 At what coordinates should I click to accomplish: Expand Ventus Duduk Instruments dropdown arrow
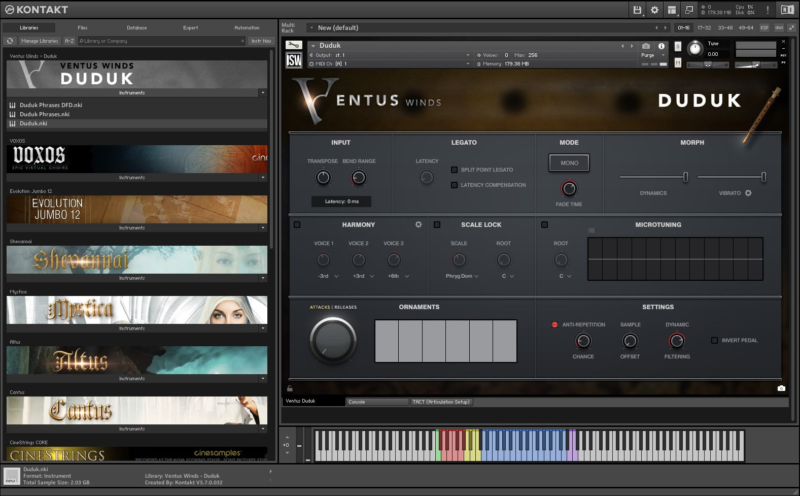click(263, 93)
